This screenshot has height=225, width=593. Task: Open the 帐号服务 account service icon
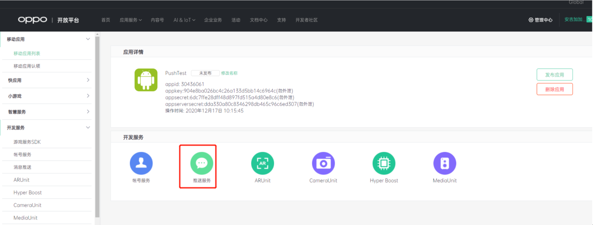[x=141, y=163]
